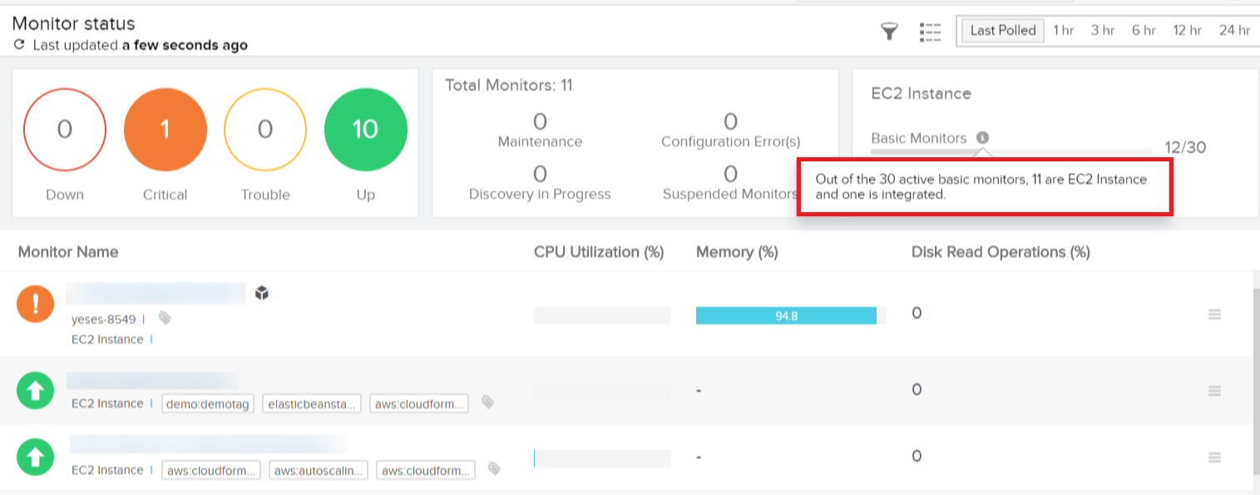
Task: Click tag icon in second monitor row
Action: pyautogui.click(x=488, y=403)
